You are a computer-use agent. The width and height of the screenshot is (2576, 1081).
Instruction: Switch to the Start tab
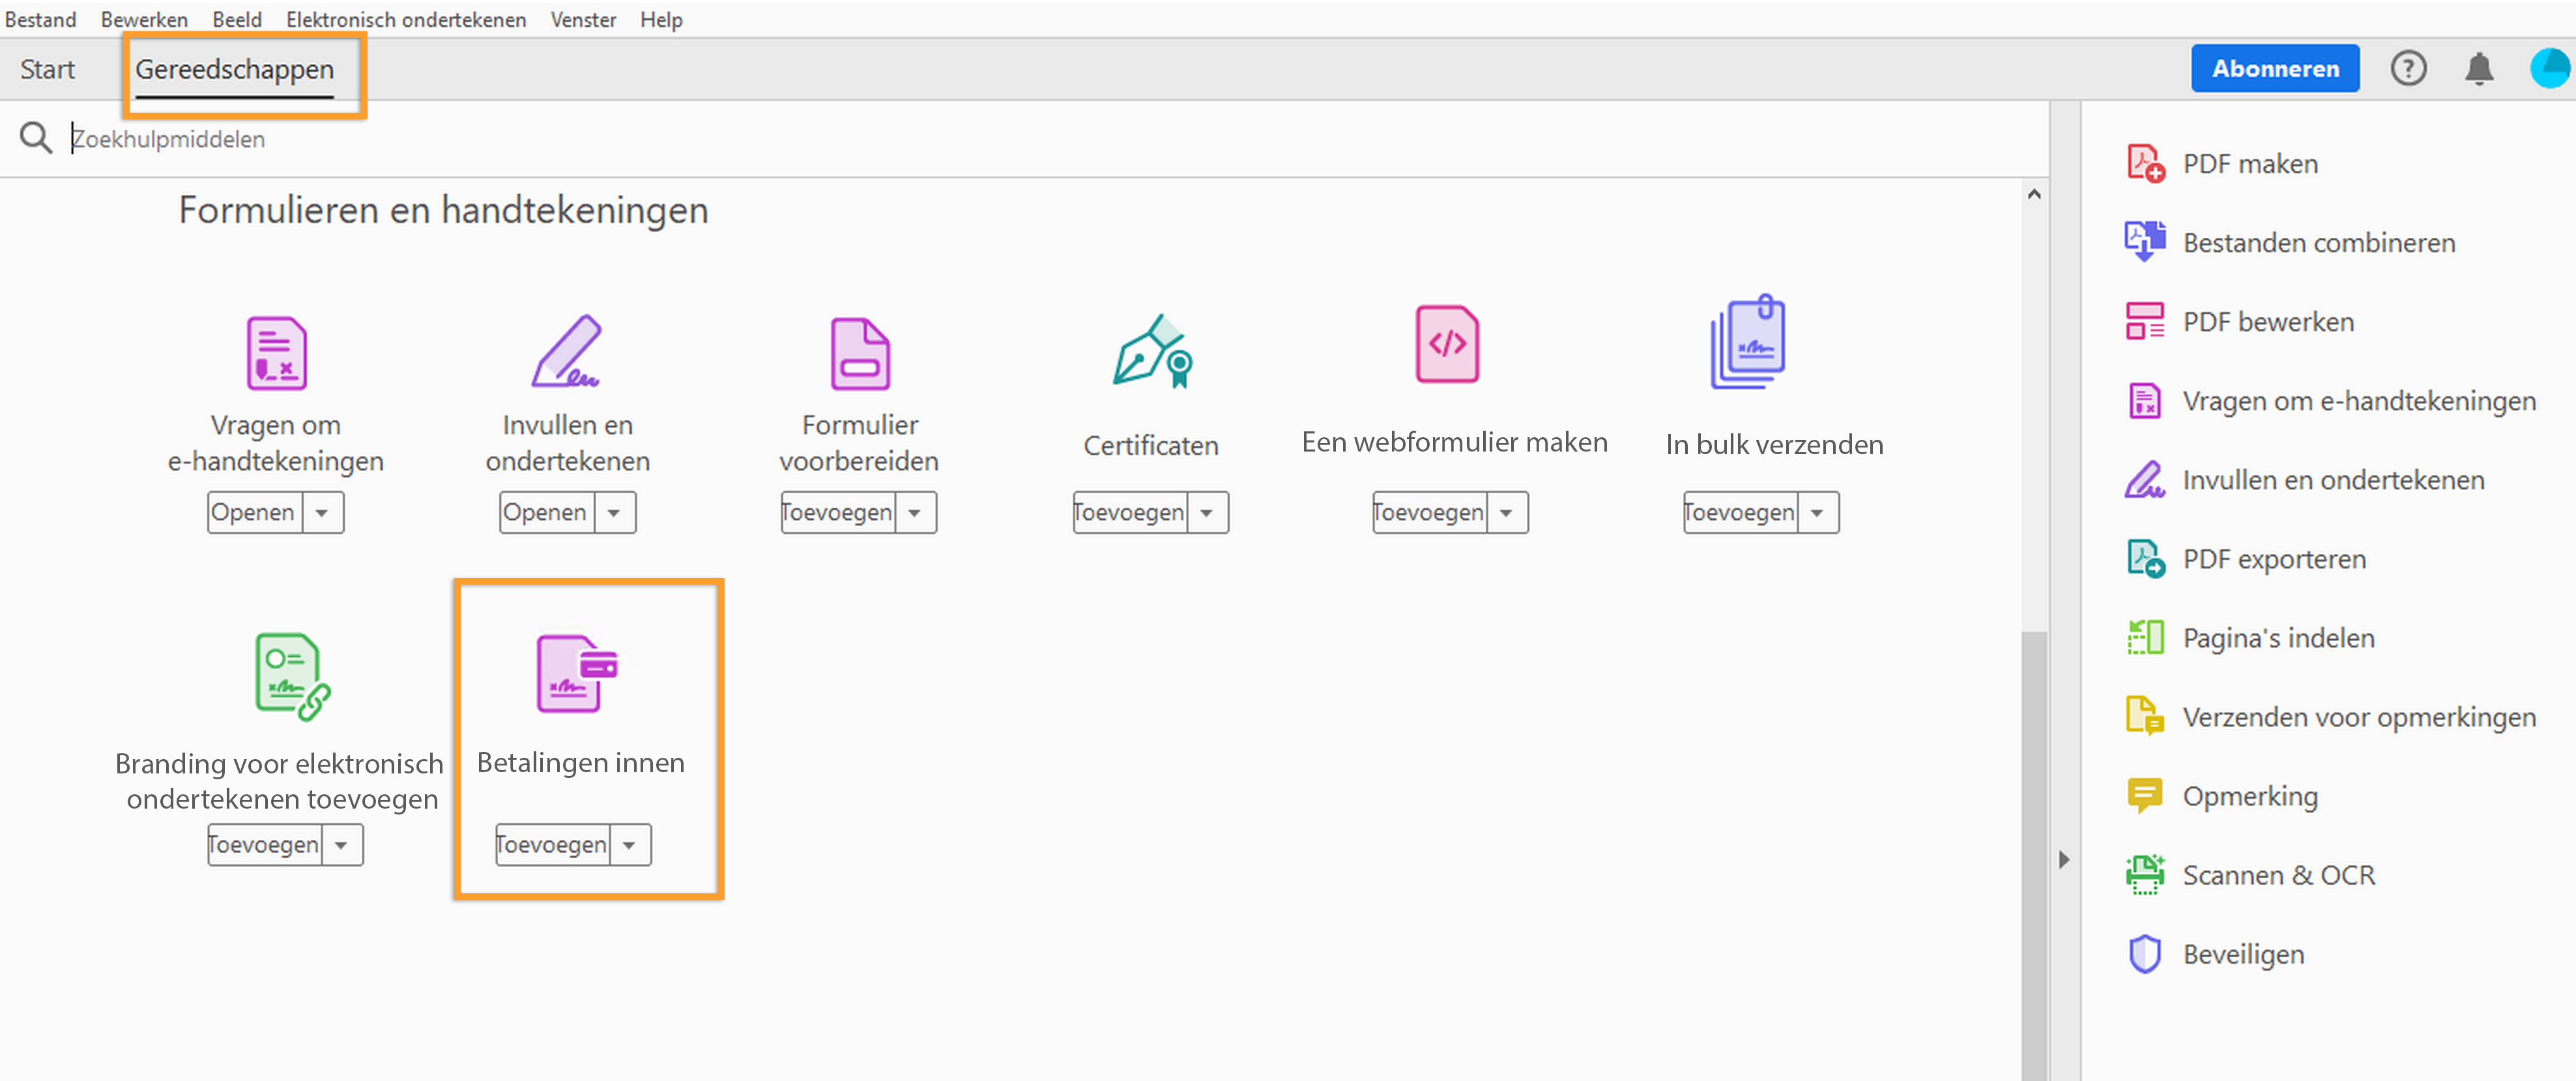pos(47,69)
